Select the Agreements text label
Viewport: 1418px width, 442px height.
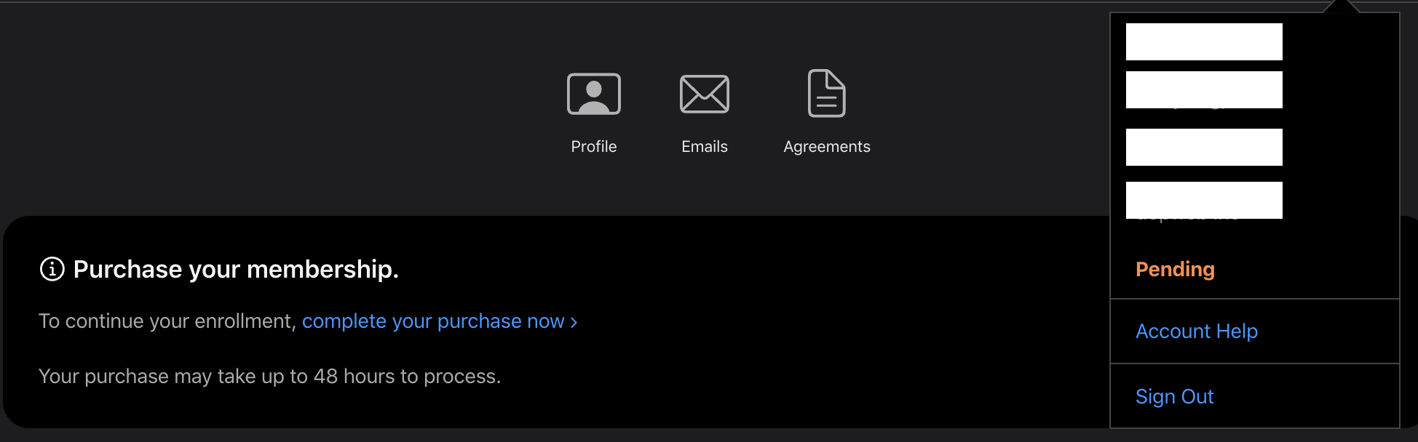(826, 147)
